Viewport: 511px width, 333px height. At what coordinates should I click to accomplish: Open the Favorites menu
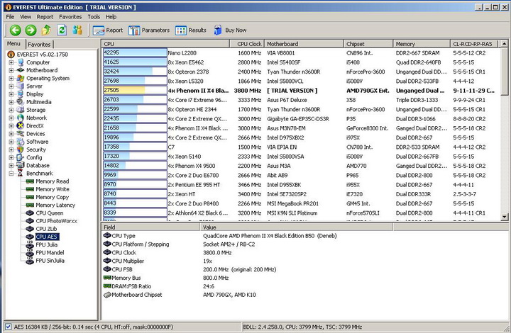(x=70, y=17)
